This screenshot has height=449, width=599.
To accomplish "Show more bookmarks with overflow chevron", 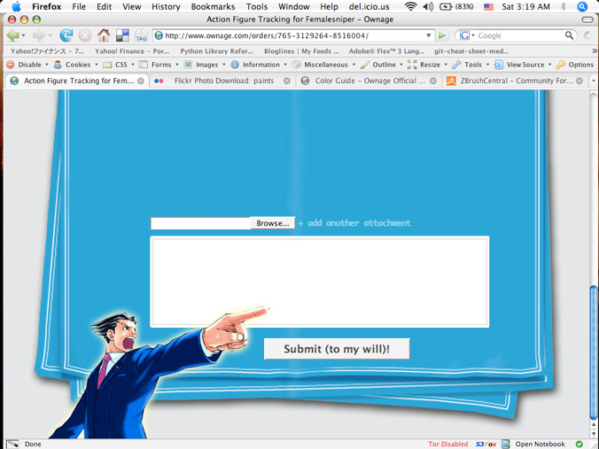I will [595, 50].
